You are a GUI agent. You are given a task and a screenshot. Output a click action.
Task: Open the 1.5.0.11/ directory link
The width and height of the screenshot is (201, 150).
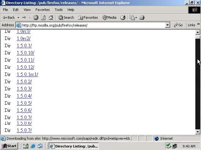[x=25, y=60]
